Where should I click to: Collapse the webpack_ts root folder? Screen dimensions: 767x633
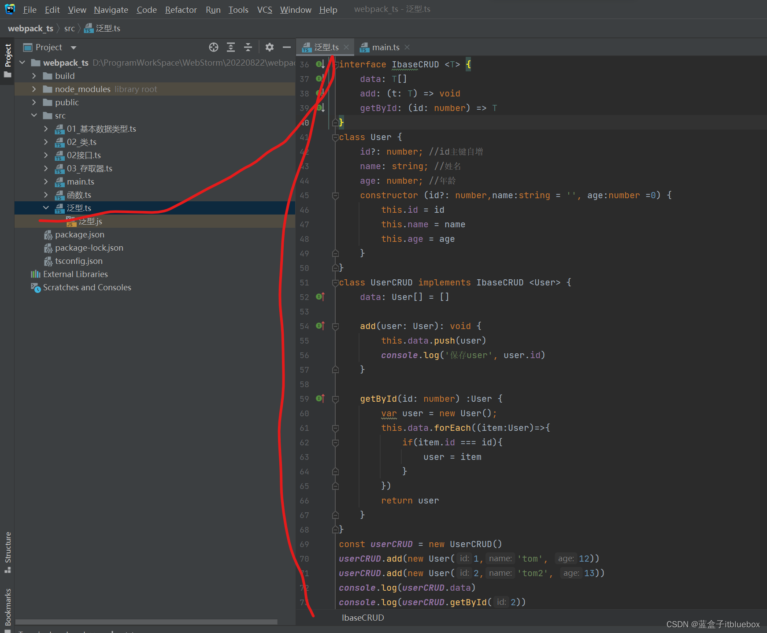coord(22,63)
